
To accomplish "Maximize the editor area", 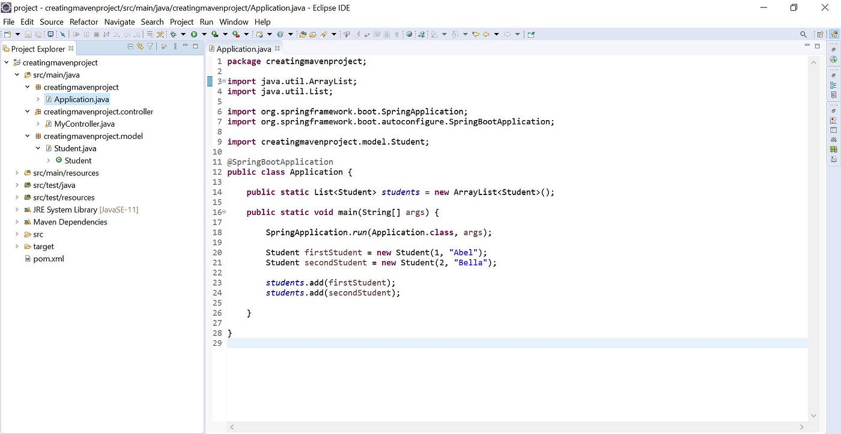I will (x=817, y=46).
